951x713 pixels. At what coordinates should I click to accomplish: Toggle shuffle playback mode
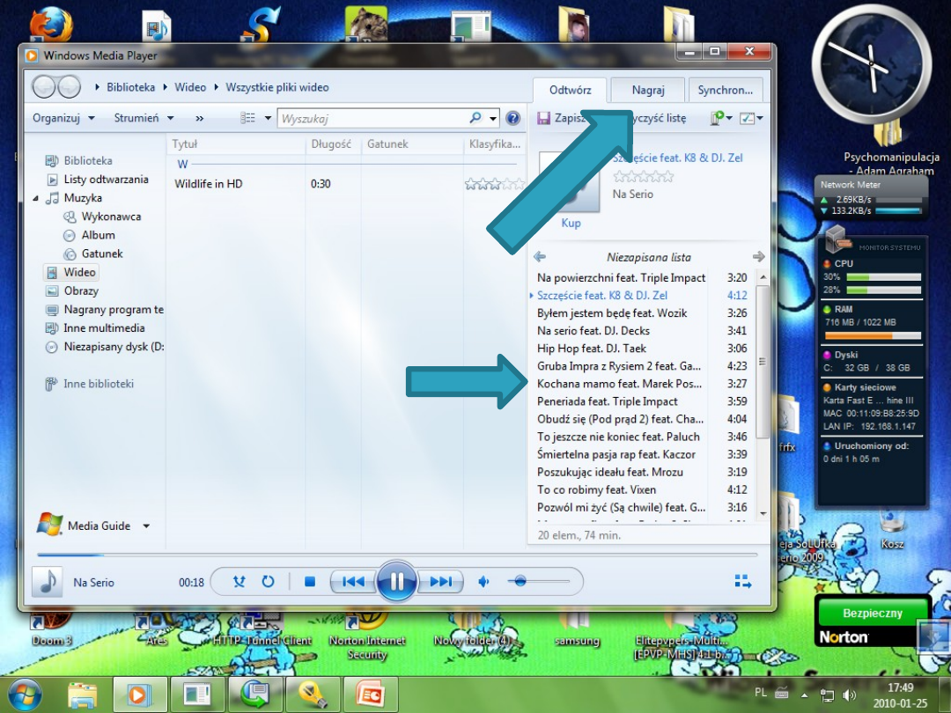[240, 581]
